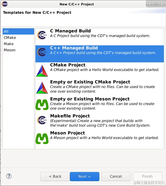Show only Make templates
Image resolution: width=166 pixels, height=186 pixels.
pos(9,44)
